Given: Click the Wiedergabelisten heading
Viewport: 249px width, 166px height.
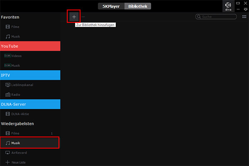Looking at the screenshot, I should 17,124.
